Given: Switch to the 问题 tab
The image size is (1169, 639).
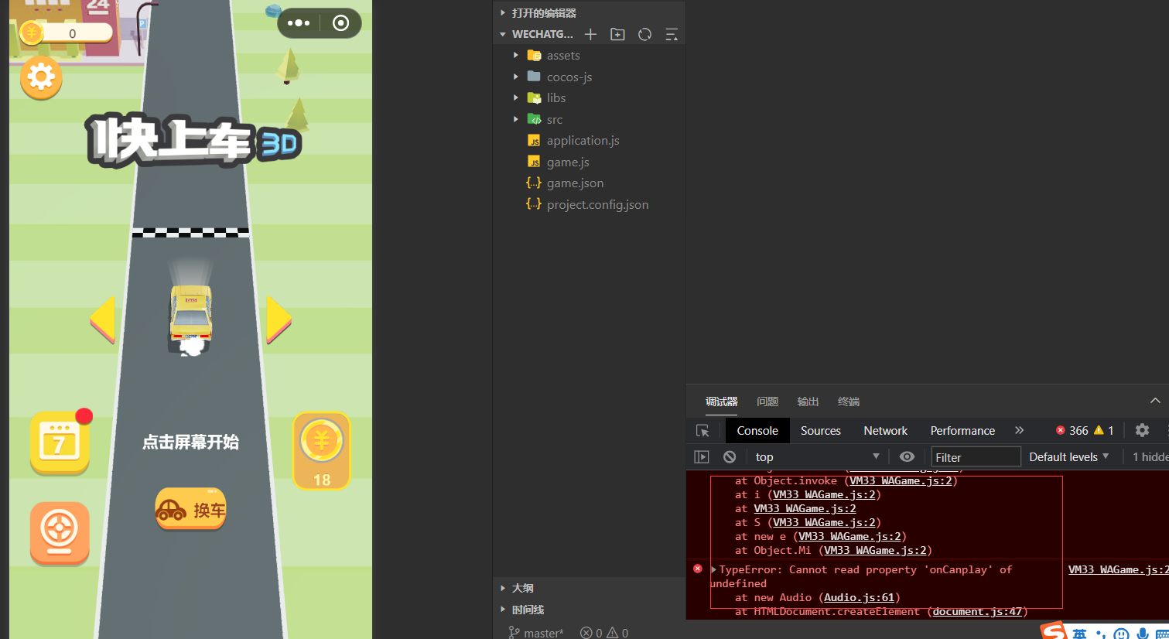Looking at the screenshot, I should [767, 402].
